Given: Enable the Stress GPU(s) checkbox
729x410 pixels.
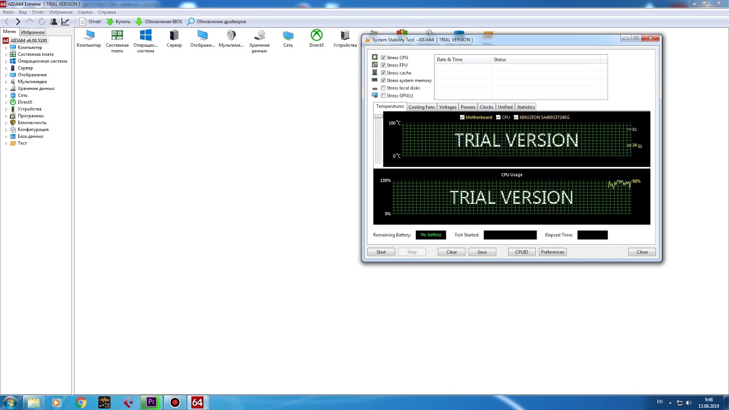Looking at the screenshot, I should (x=383, y=96).
